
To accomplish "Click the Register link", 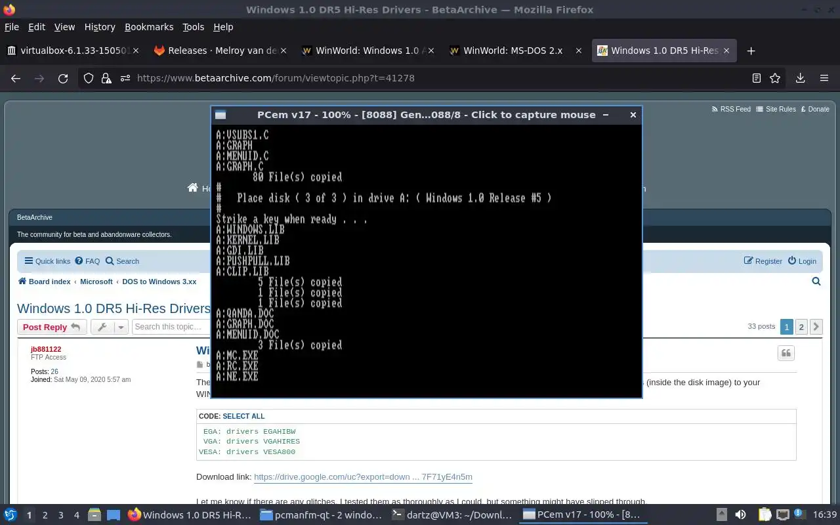I will [763, 261].
